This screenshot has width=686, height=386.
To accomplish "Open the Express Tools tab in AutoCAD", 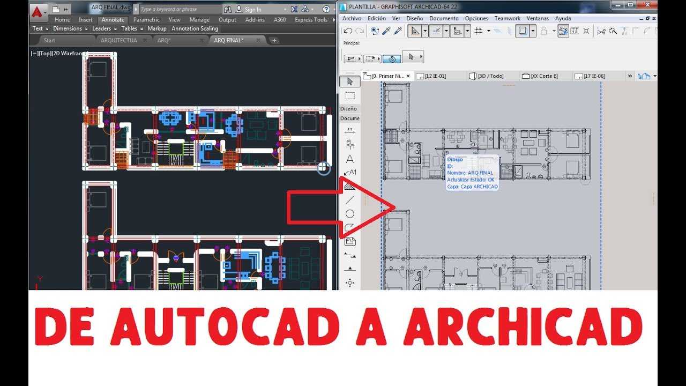I will tap(311, 20).
